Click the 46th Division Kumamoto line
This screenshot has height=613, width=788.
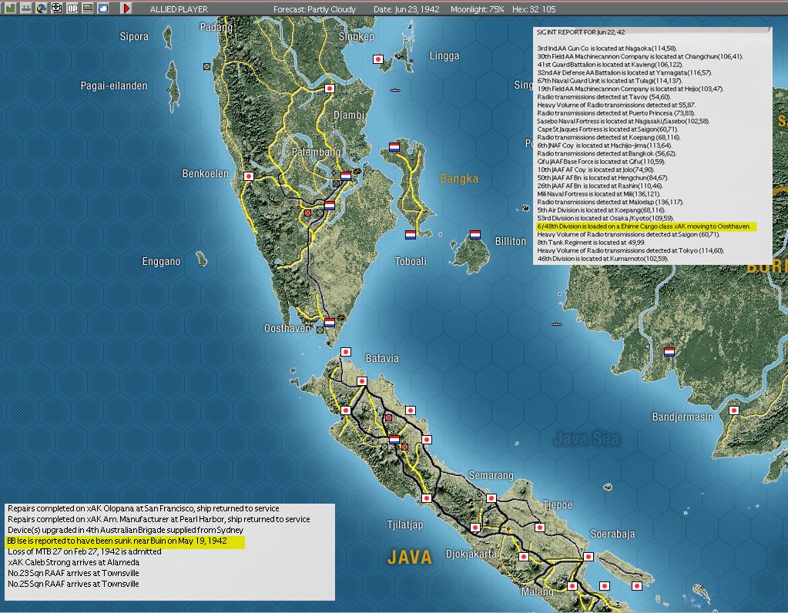pyautogui.click(x=602, y=258)
